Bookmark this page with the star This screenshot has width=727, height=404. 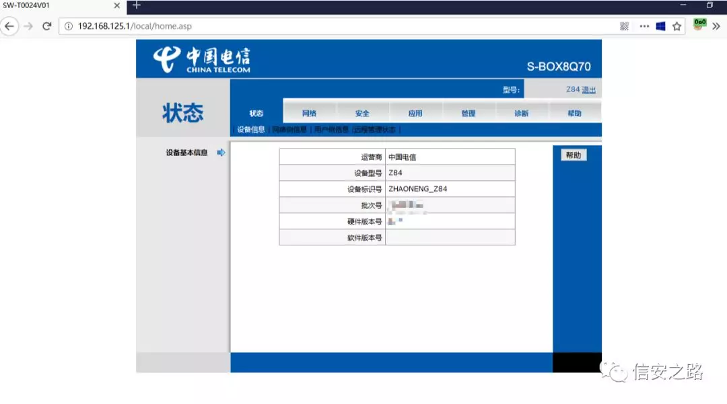(x=677, y=26)
